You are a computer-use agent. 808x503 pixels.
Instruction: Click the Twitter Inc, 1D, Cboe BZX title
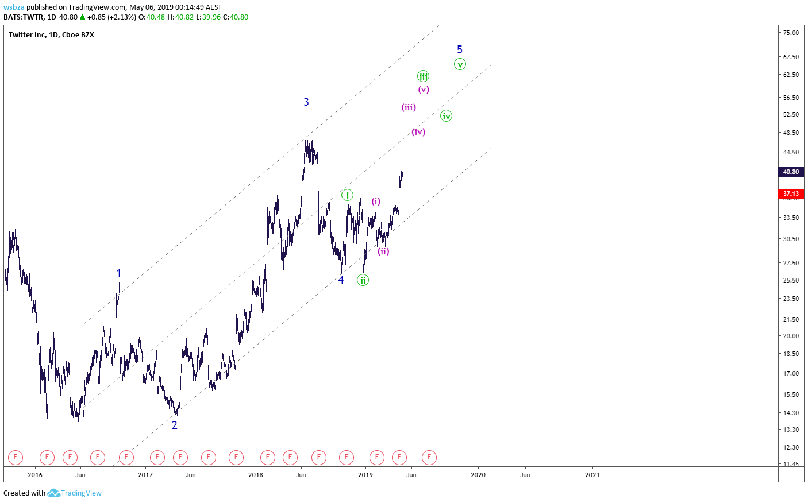51,34
